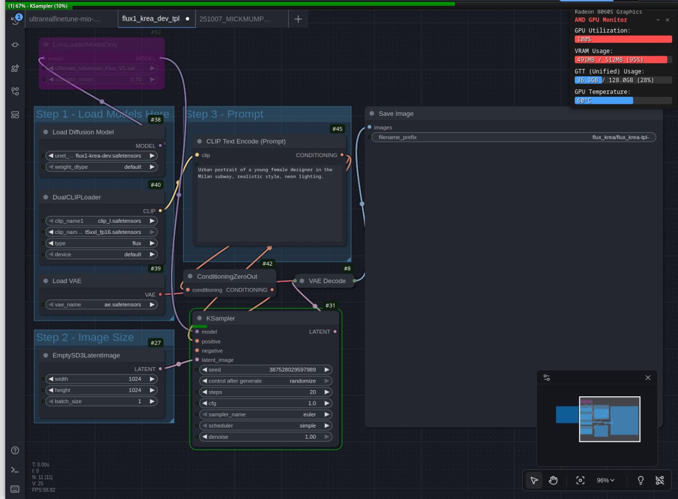Open the sampler_name euler dropdown in KSampler

(x=265, y=414)
